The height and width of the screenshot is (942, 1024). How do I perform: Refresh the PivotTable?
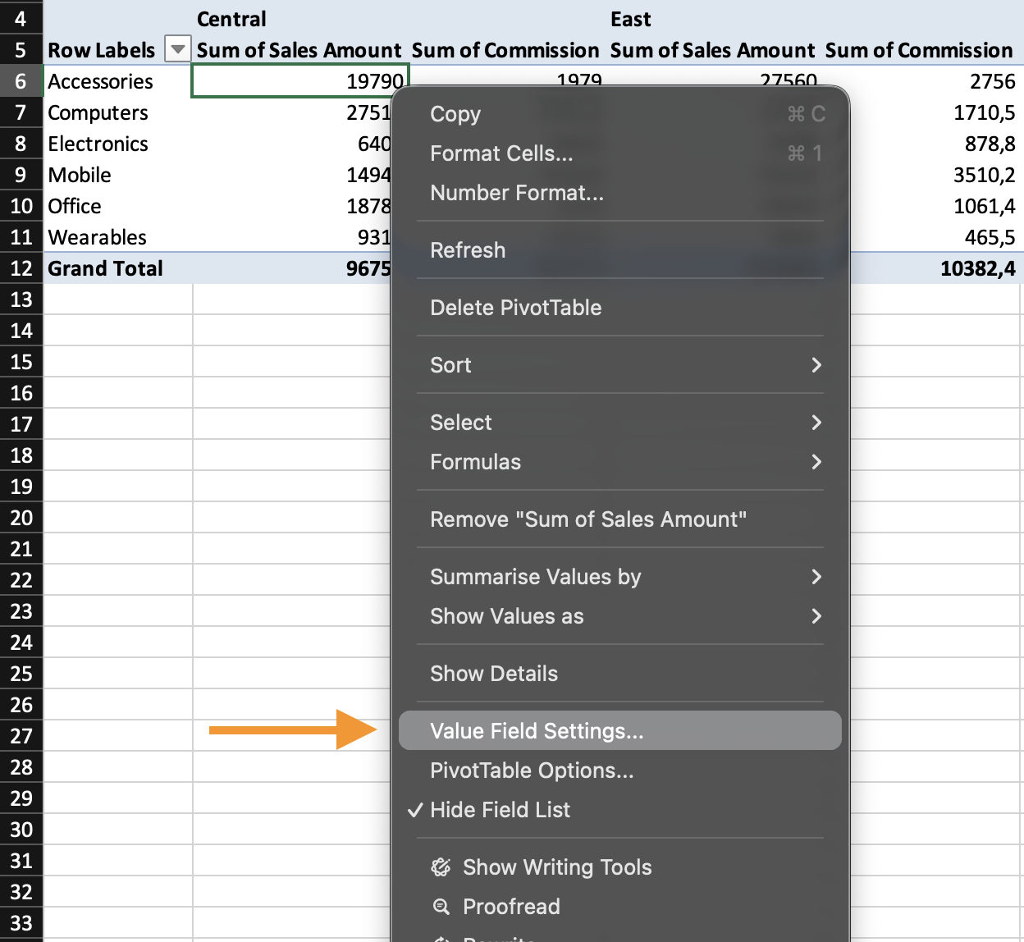point(468,250)
